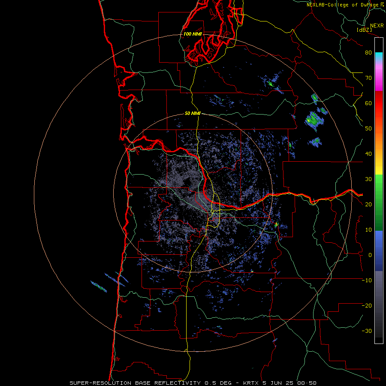386x386 pixels.
Task: Click the 10 value on the dBZ scale
Action: [368, 230]
